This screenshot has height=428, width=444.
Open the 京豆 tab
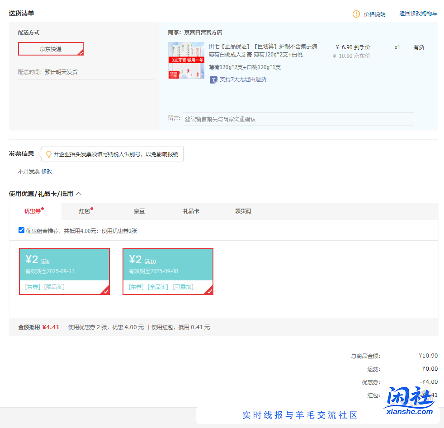click(139, 211)
